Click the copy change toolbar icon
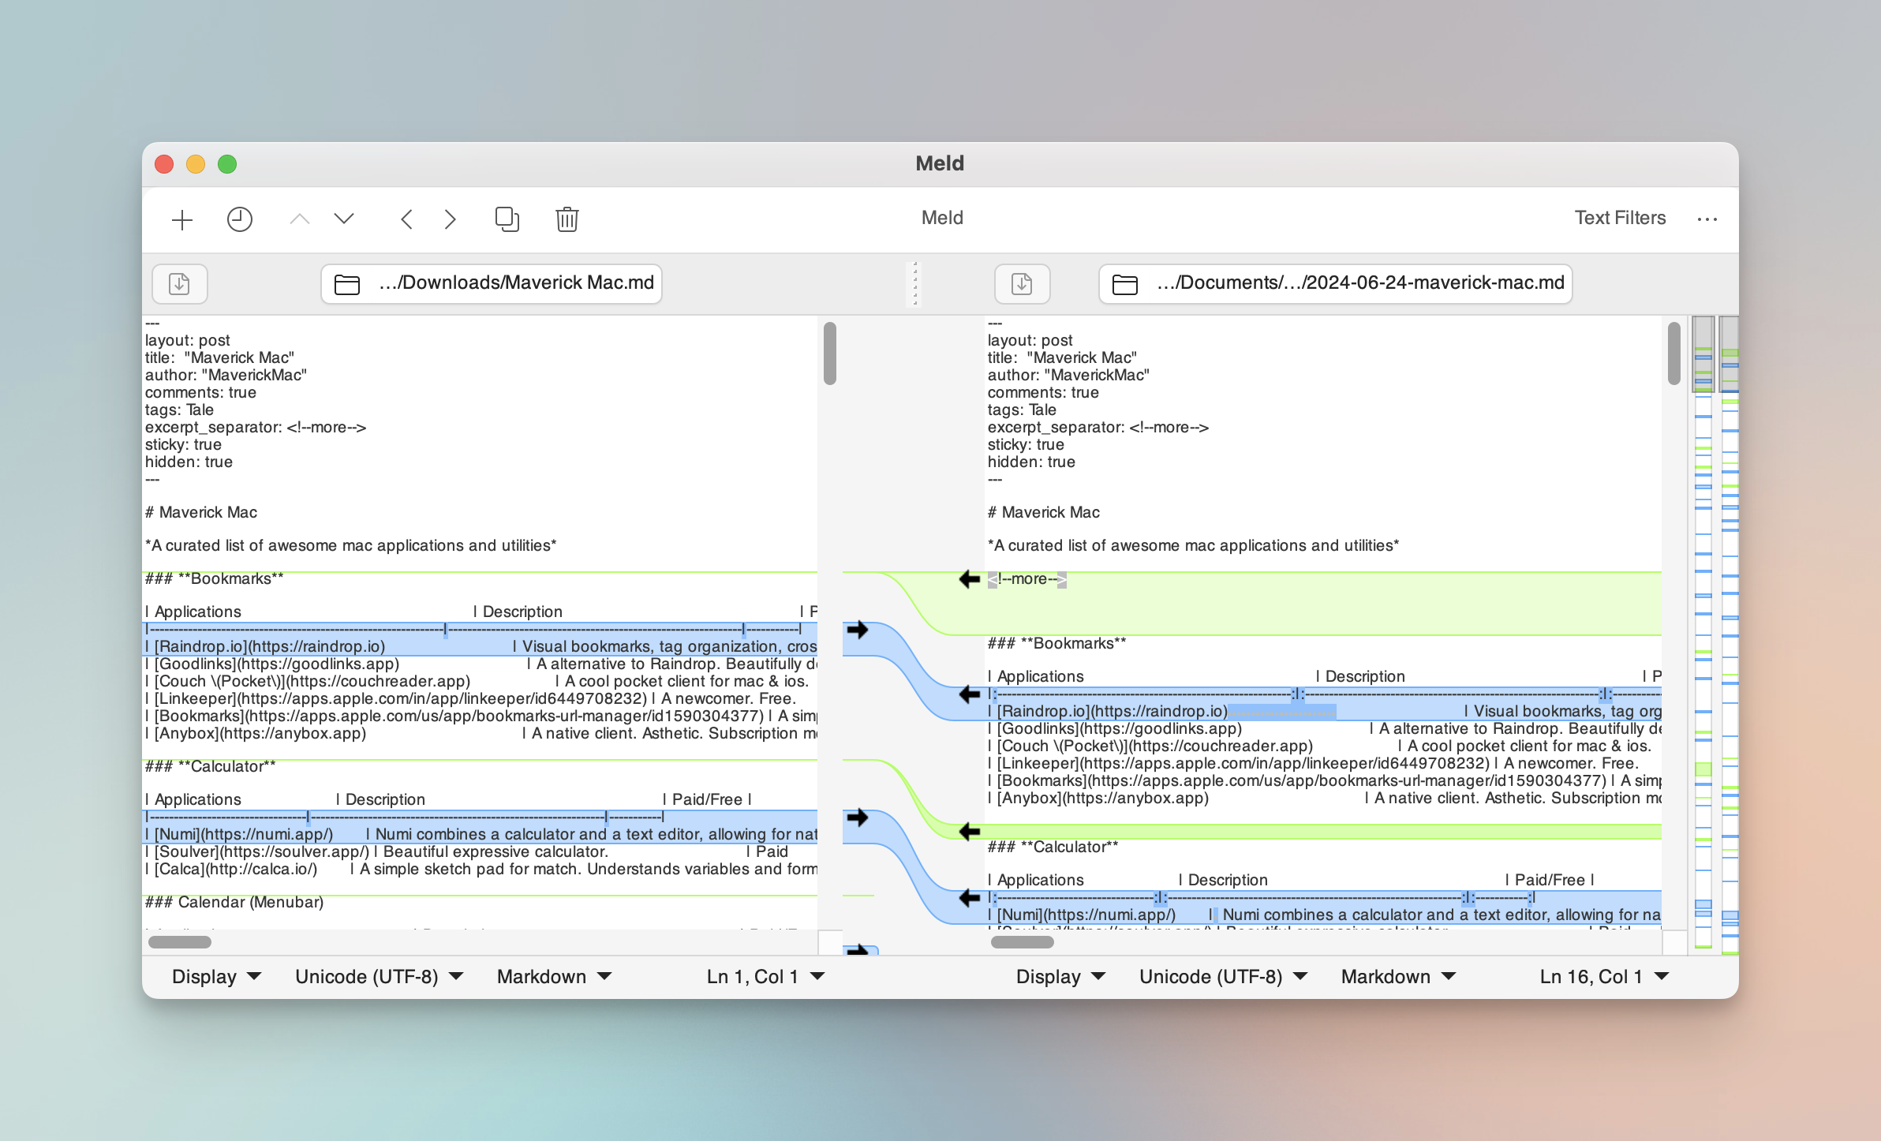 coord(507,219)
